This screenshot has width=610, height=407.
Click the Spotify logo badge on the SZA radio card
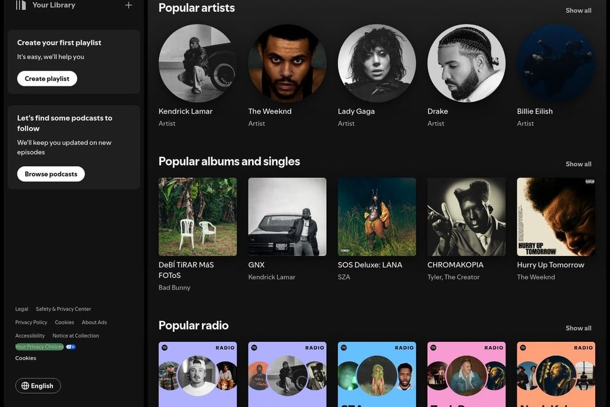pyautogui.click(x=344, y=347)
